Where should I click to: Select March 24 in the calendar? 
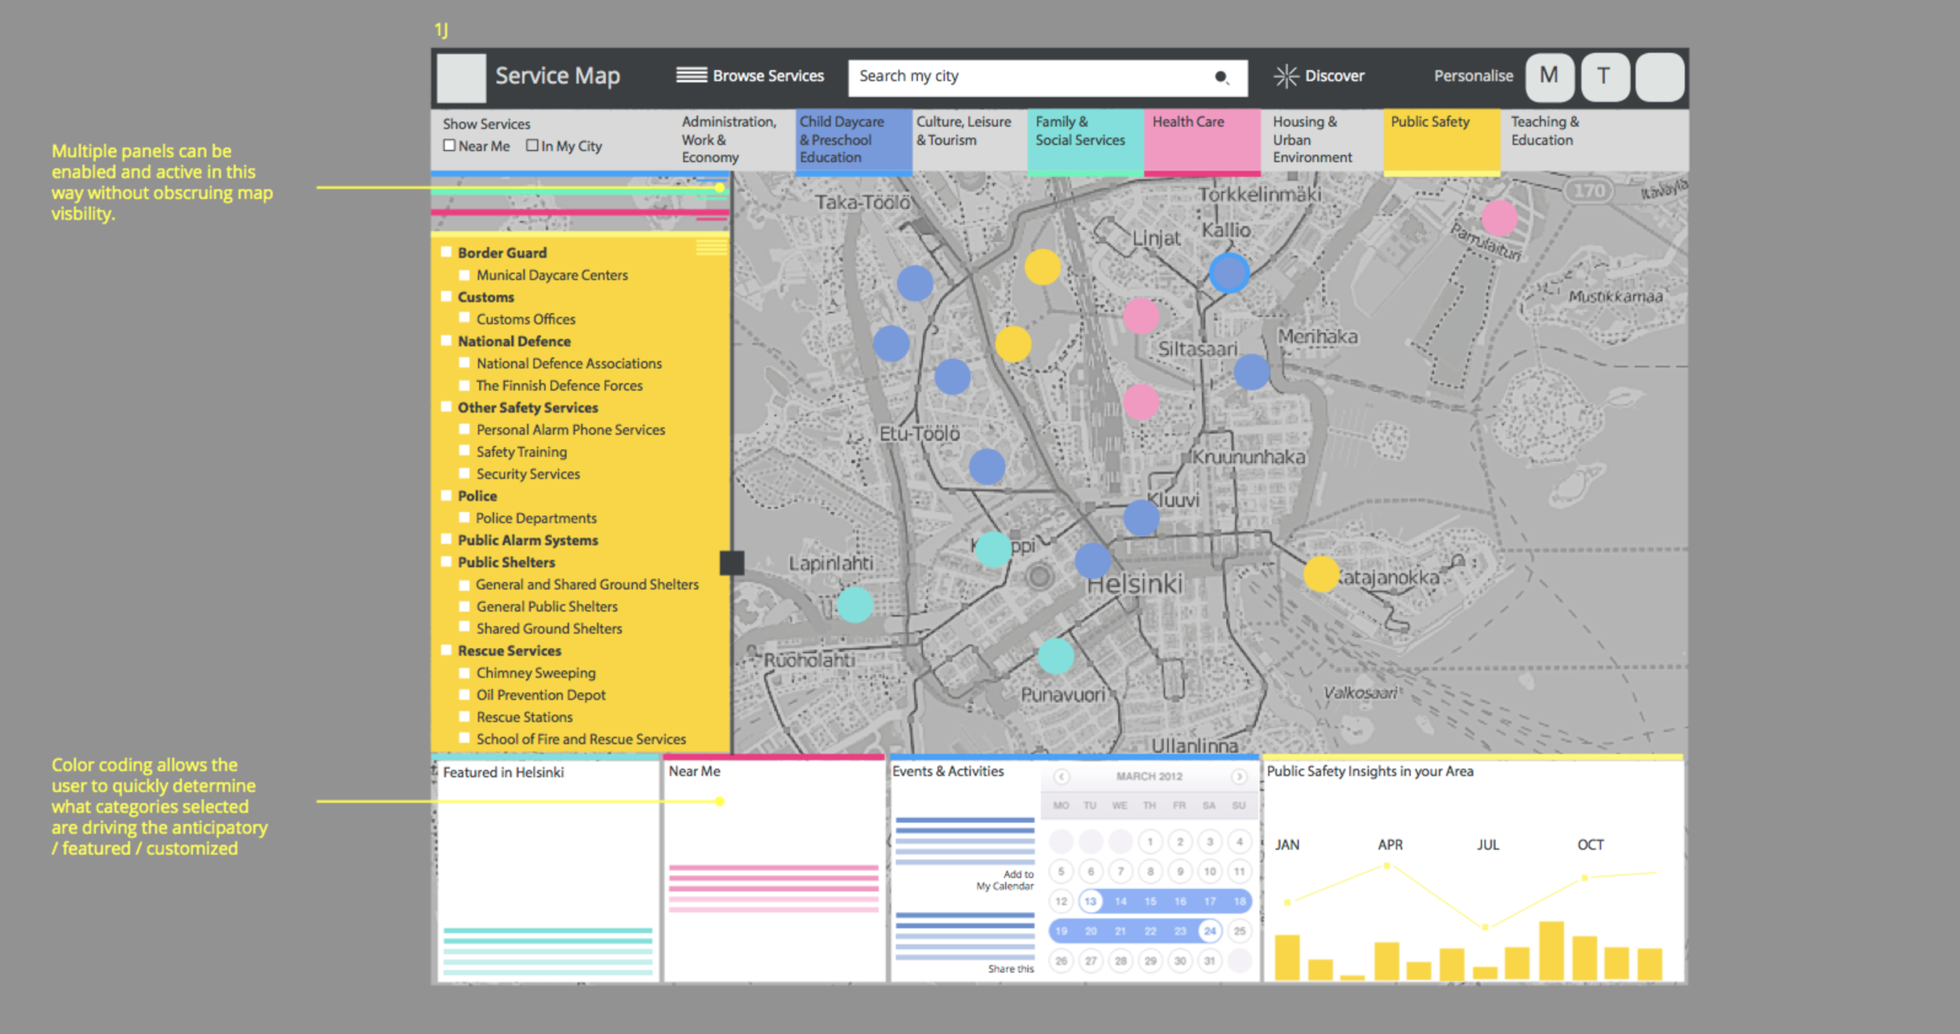1210,931
